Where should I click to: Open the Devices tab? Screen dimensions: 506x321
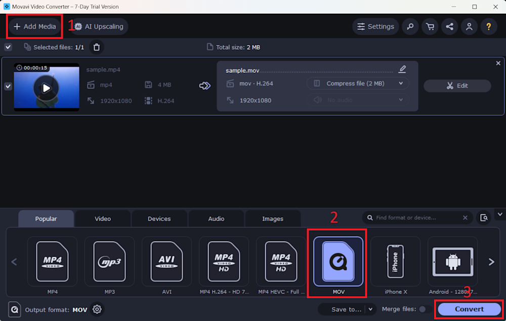[x=159, y=218]
